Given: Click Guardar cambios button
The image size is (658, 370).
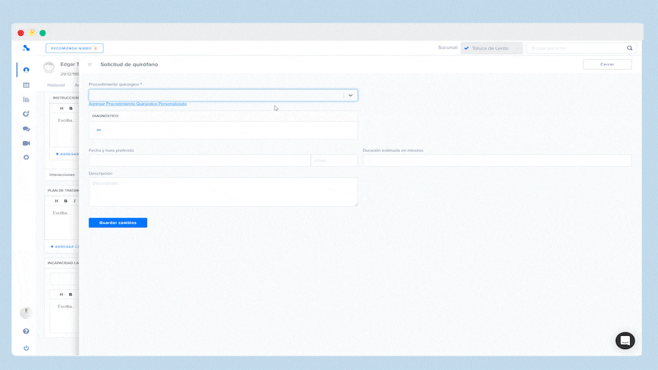Looking at the screenshot, I should pos(118,223).
